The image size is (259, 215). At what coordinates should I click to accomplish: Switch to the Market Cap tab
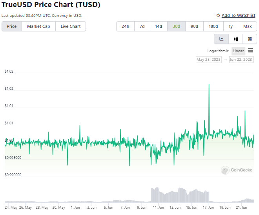coord(38,26)
